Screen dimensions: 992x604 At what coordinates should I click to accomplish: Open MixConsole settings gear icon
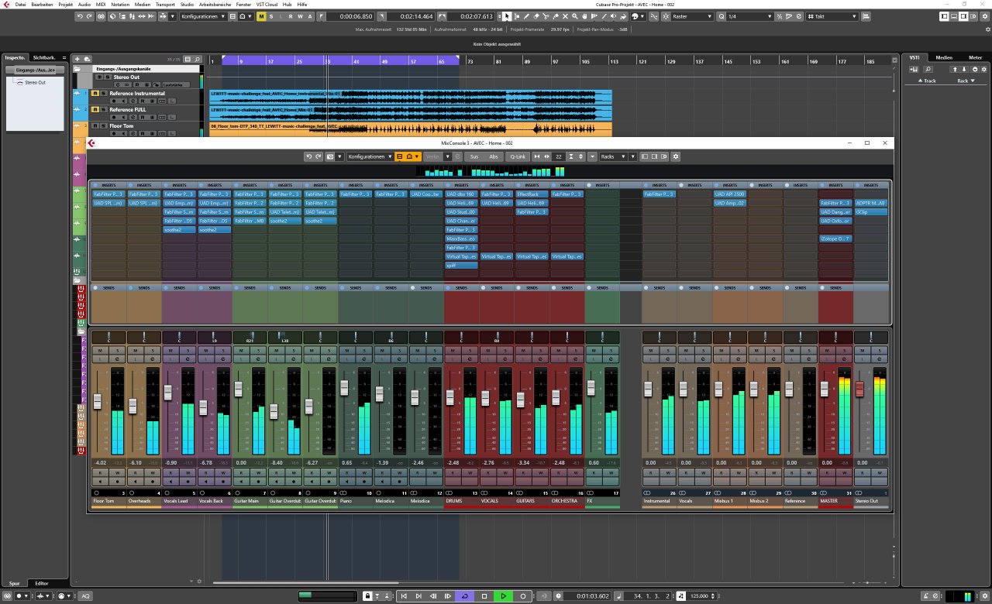point(676,156)
